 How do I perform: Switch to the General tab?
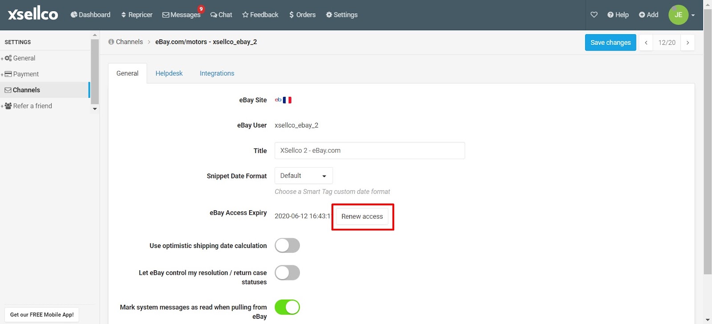click(x=127, y=73)
